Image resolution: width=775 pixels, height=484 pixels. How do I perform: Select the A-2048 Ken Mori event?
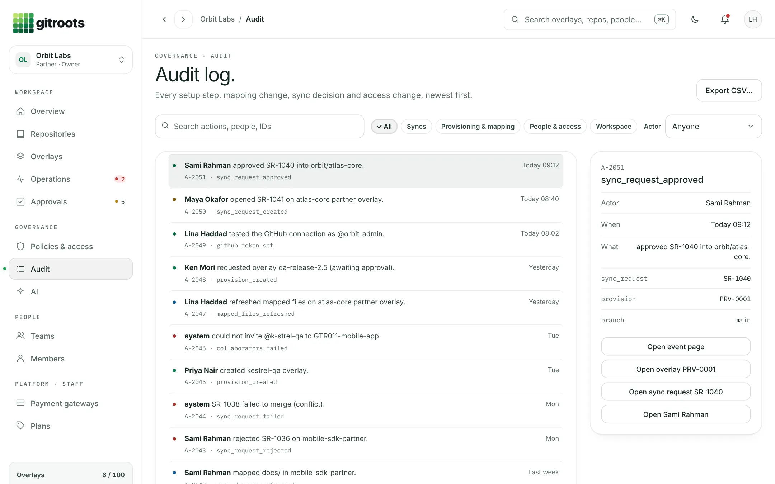pyautogui.click(x=366, y=273)
